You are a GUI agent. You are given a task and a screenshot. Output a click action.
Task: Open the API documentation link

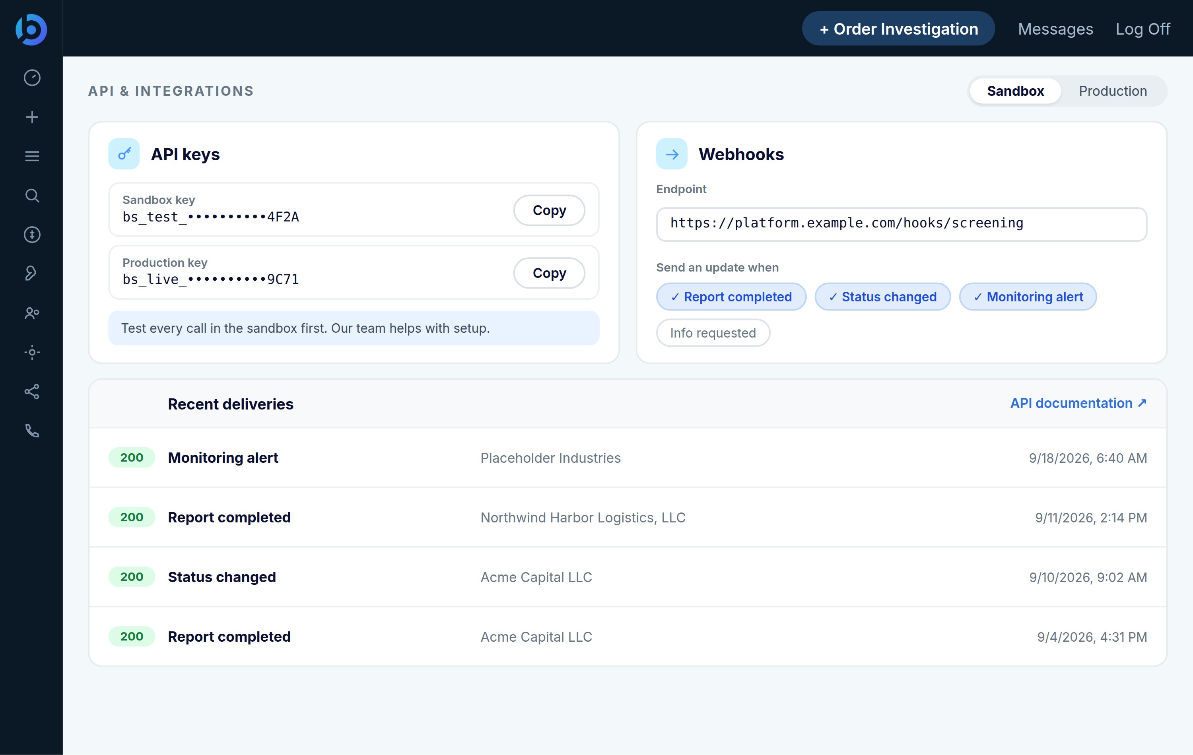(1078, 403)
